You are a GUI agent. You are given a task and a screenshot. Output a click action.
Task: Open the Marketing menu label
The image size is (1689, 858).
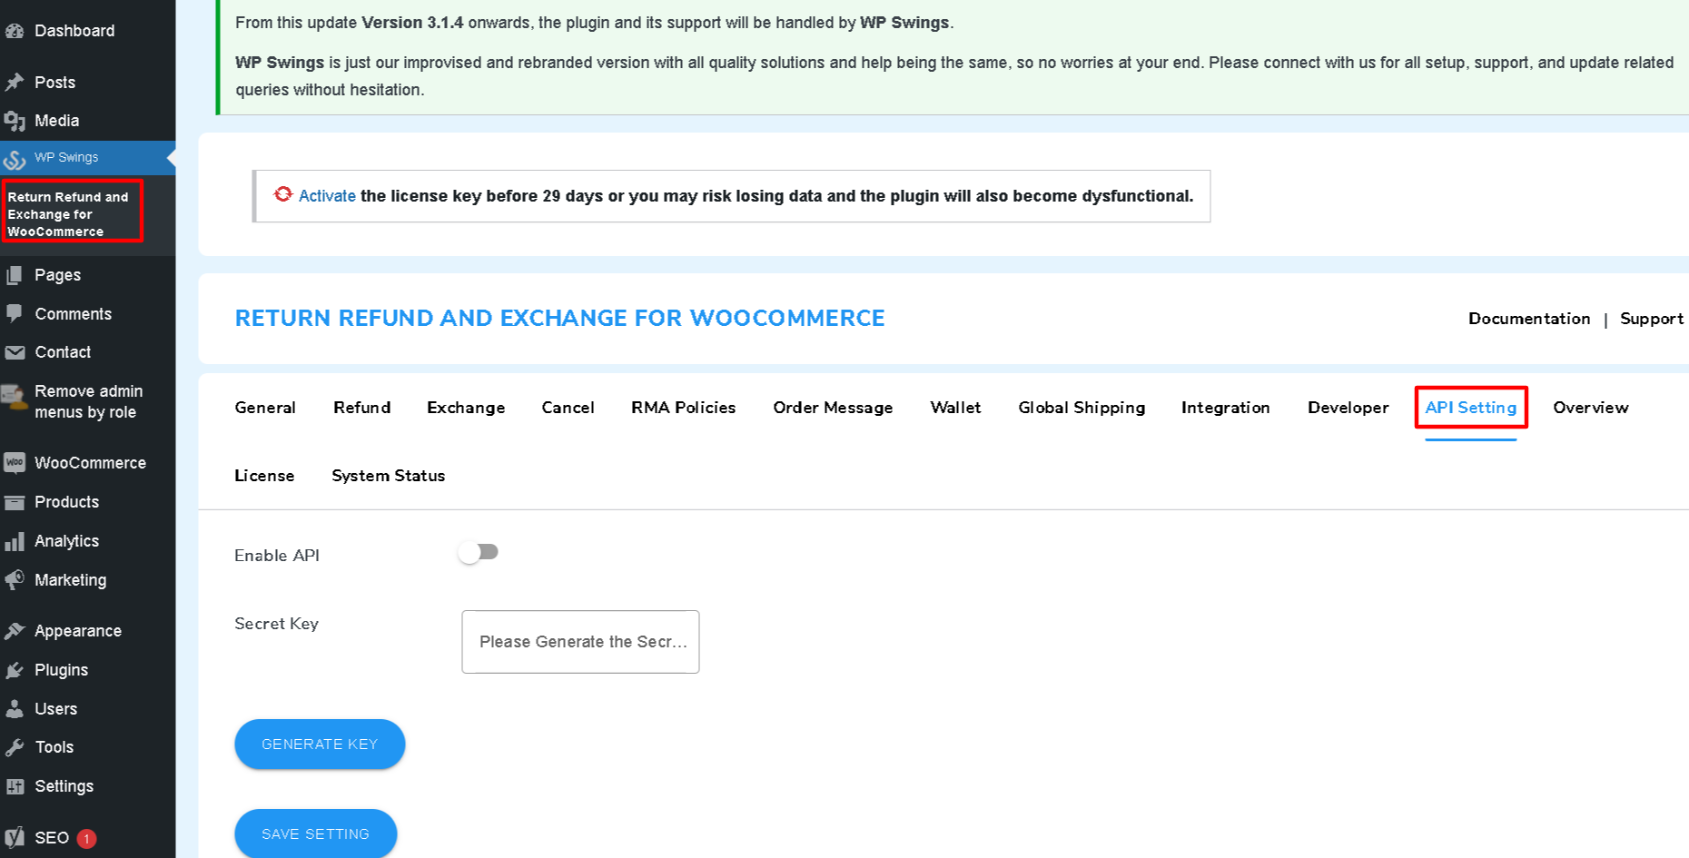(x=70, y=580)
